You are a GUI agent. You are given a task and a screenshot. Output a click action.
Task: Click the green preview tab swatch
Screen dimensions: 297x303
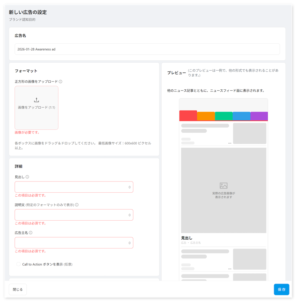click(x=224, y=116)
